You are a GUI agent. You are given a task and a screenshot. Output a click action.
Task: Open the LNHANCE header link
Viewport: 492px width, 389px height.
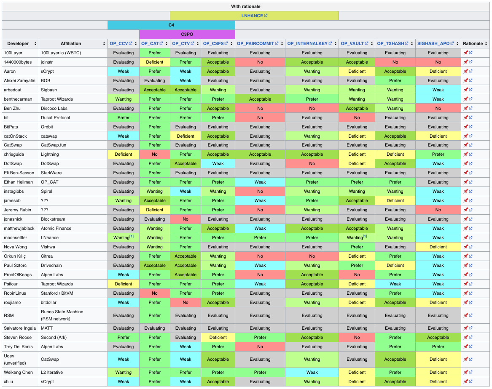click(254, 16)
